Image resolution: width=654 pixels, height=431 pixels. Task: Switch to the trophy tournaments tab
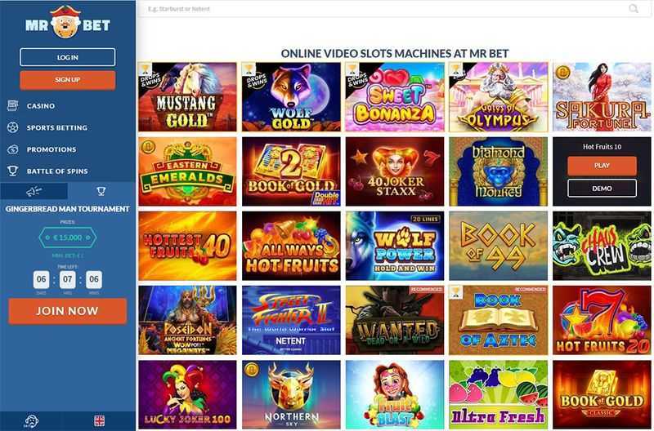101,191
